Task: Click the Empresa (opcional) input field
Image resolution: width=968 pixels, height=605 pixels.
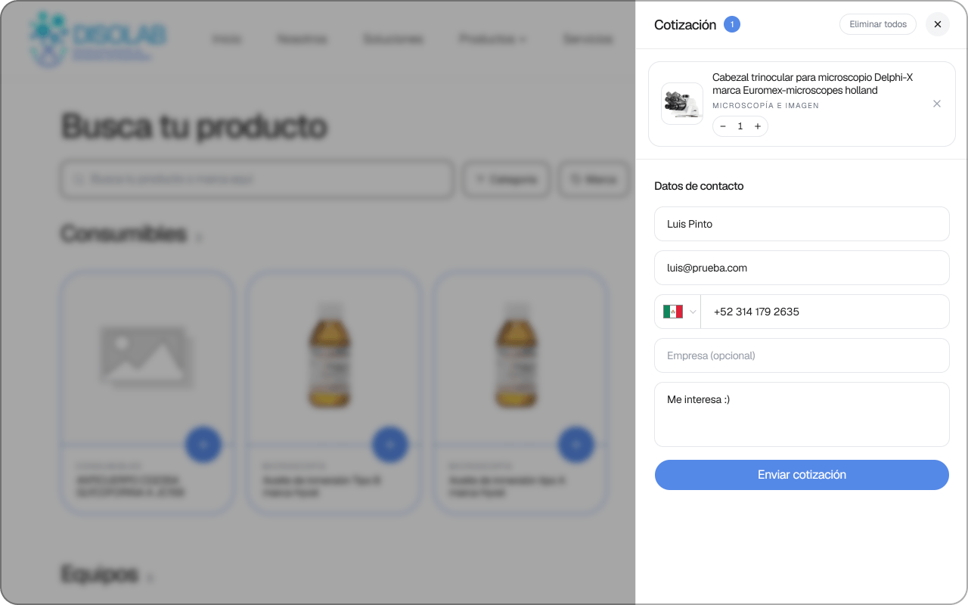Action: (802, 355)
